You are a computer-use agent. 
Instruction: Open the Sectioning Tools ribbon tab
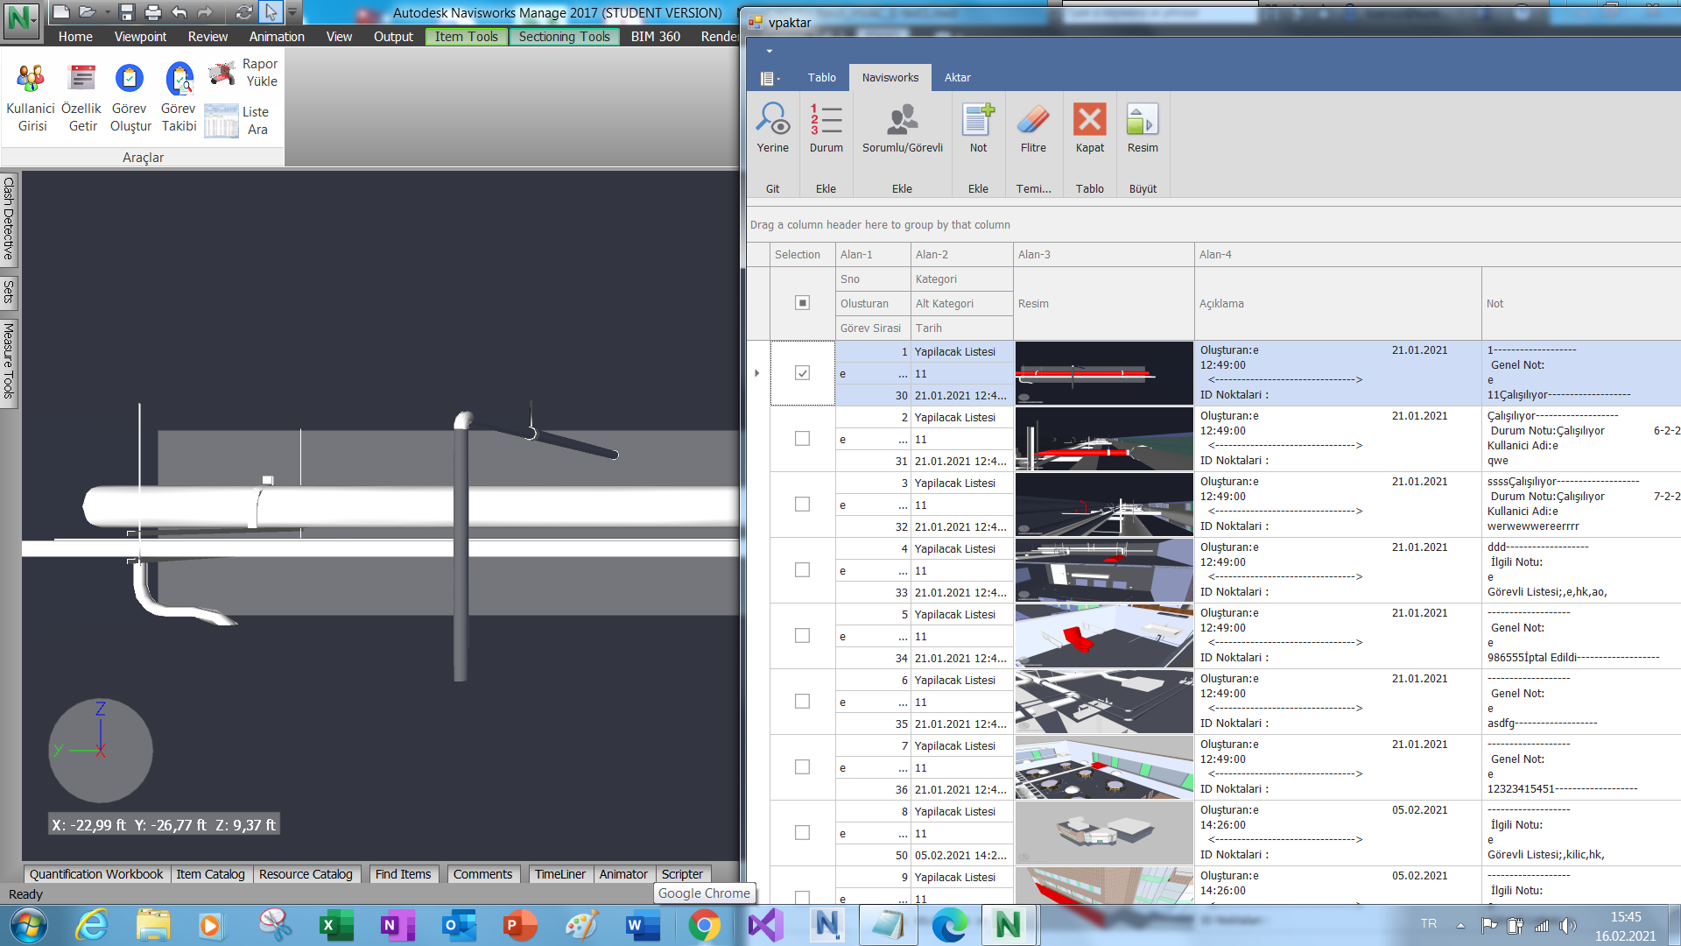pyautogui.click(x=564, y=37)
